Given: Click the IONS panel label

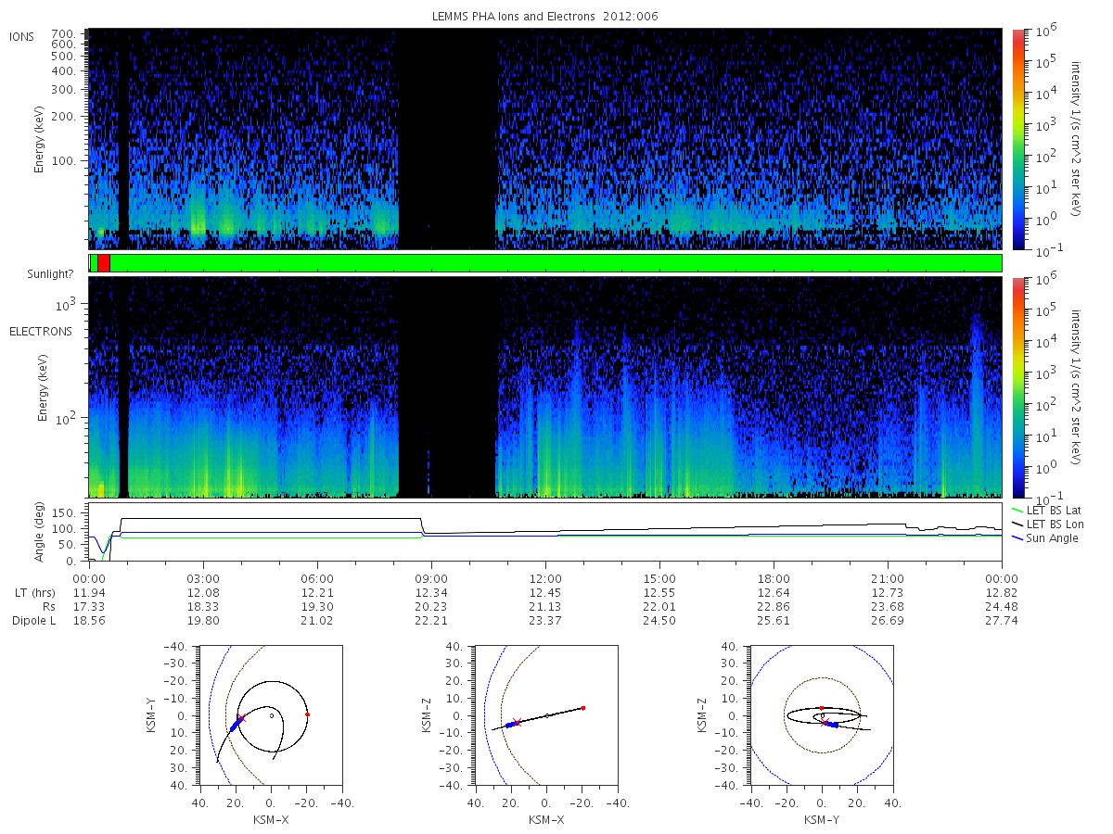Looking at the screenshot, I should [x=22, y=36].
